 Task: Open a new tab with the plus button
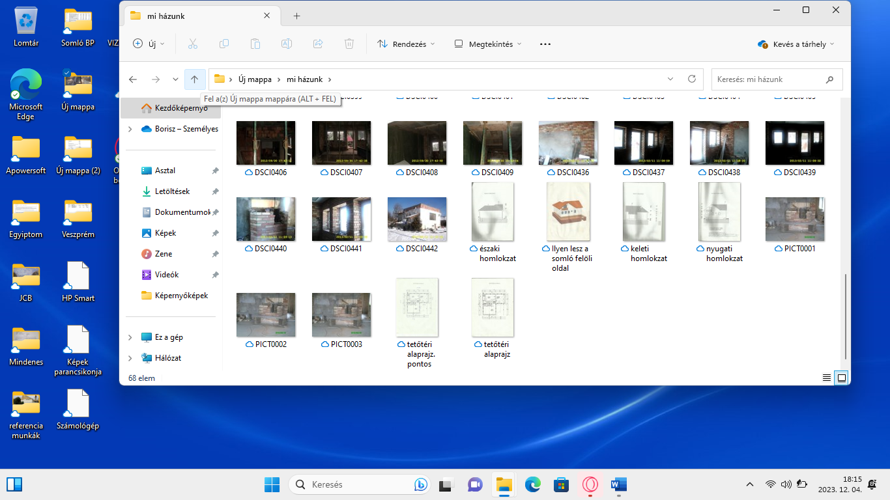pyautogui.click(x=296, y=16)
